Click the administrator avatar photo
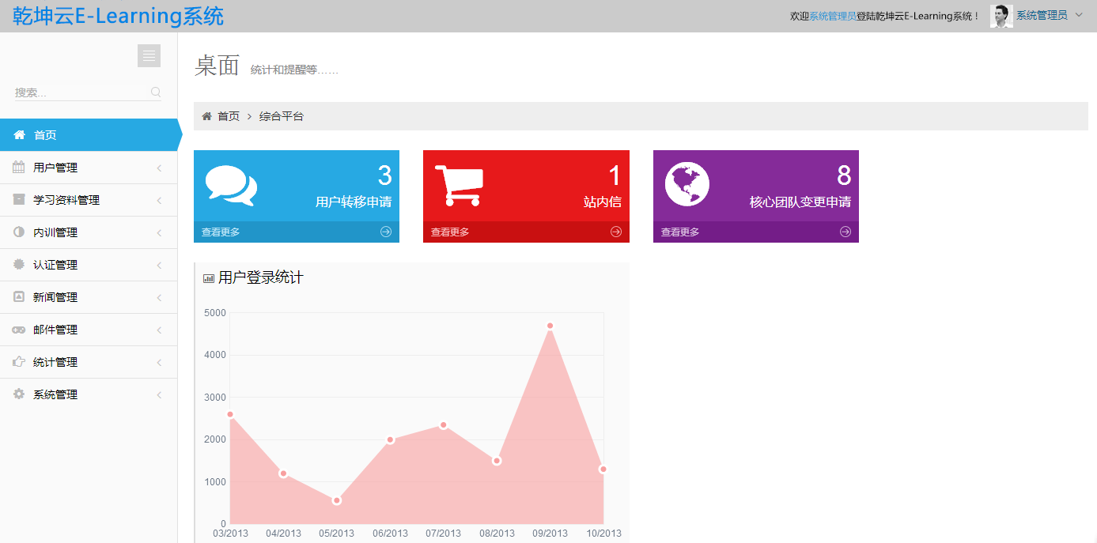 point(1001,16)
